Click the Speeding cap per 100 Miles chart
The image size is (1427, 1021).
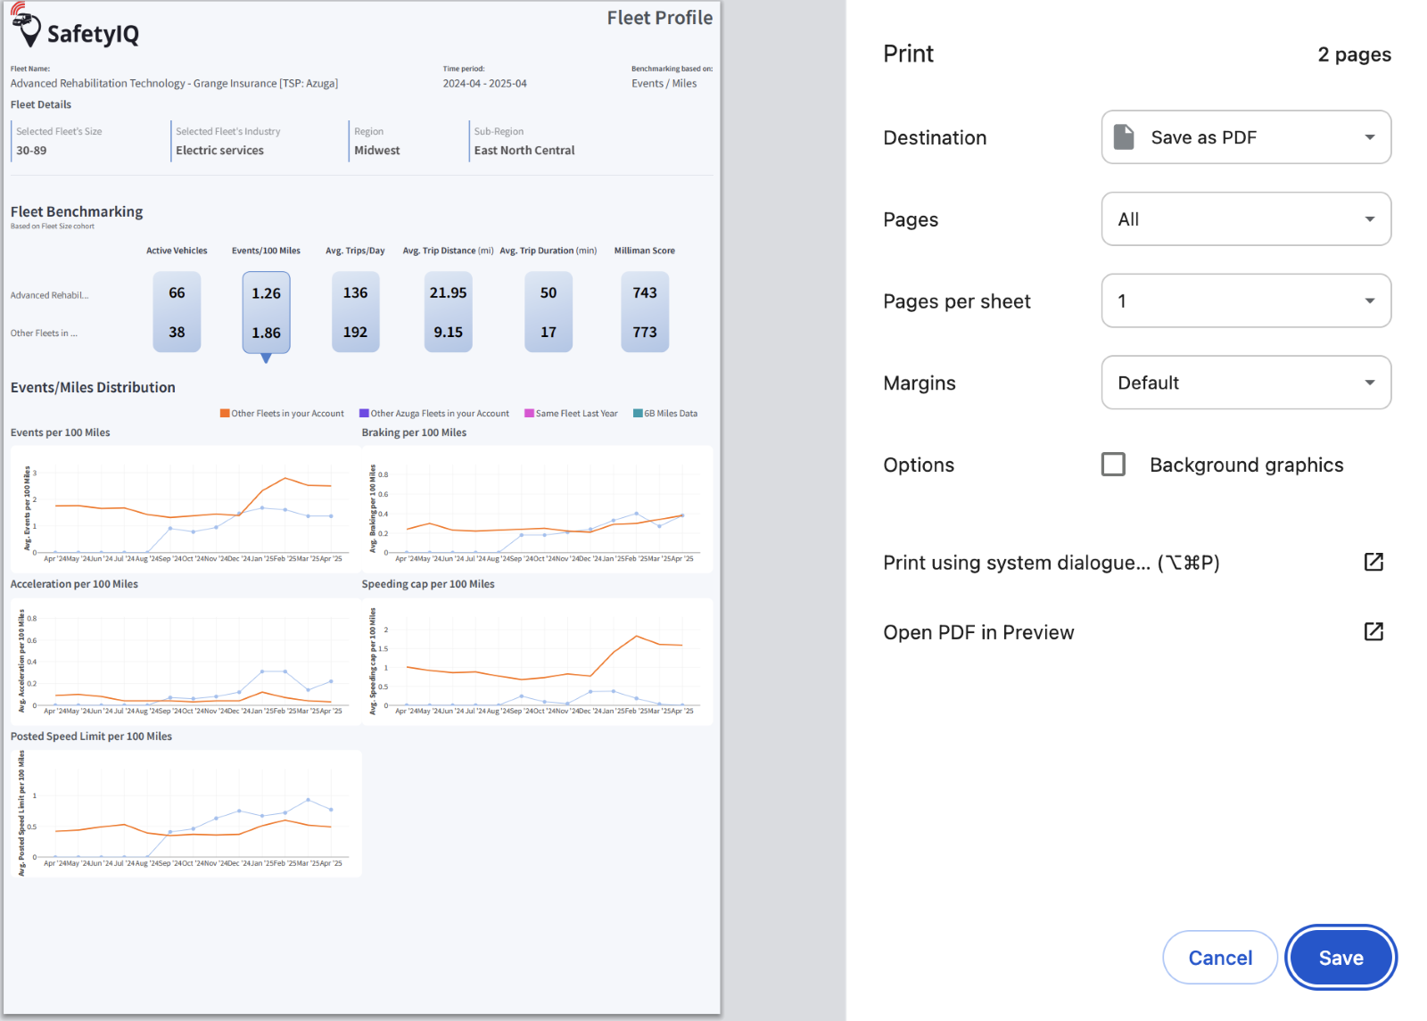[x=537, y=661]
